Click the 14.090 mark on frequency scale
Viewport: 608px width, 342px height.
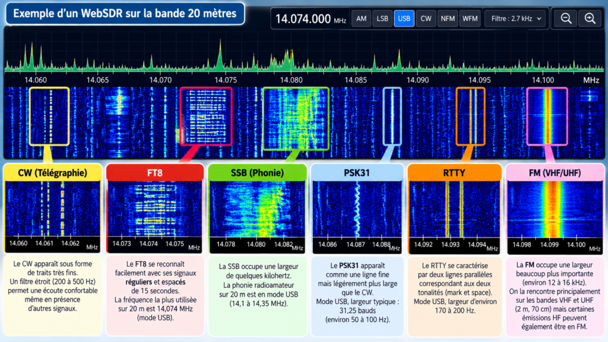[417, 80]
